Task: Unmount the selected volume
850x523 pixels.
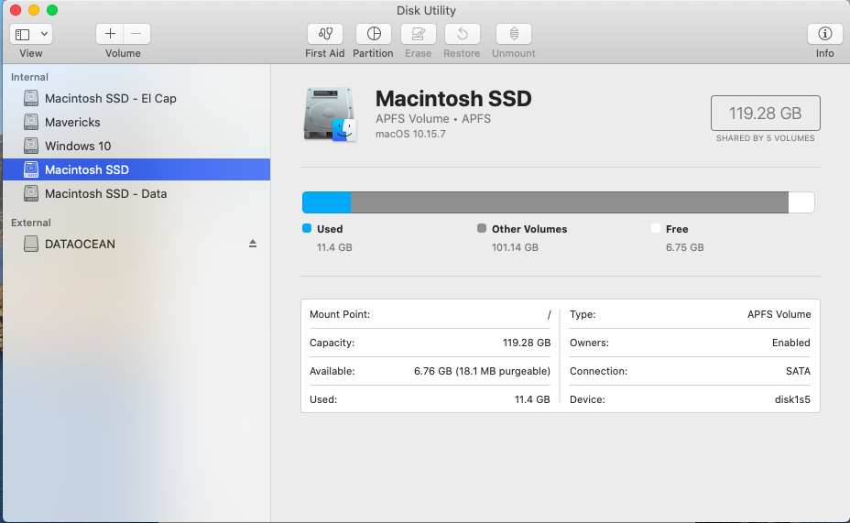Action: point(513,34)
